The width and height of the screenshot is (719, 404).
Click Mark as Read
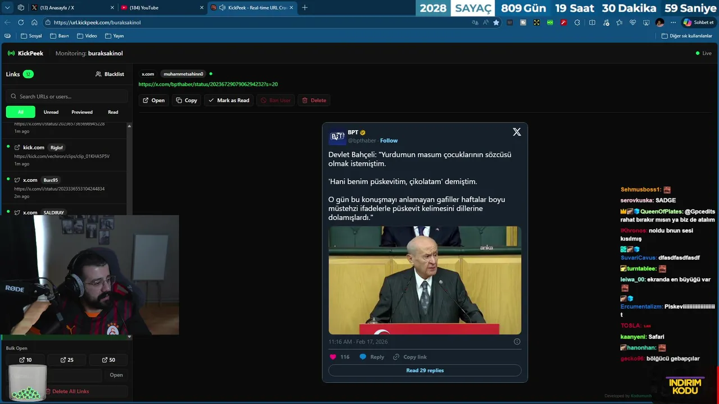click(229, 100)
